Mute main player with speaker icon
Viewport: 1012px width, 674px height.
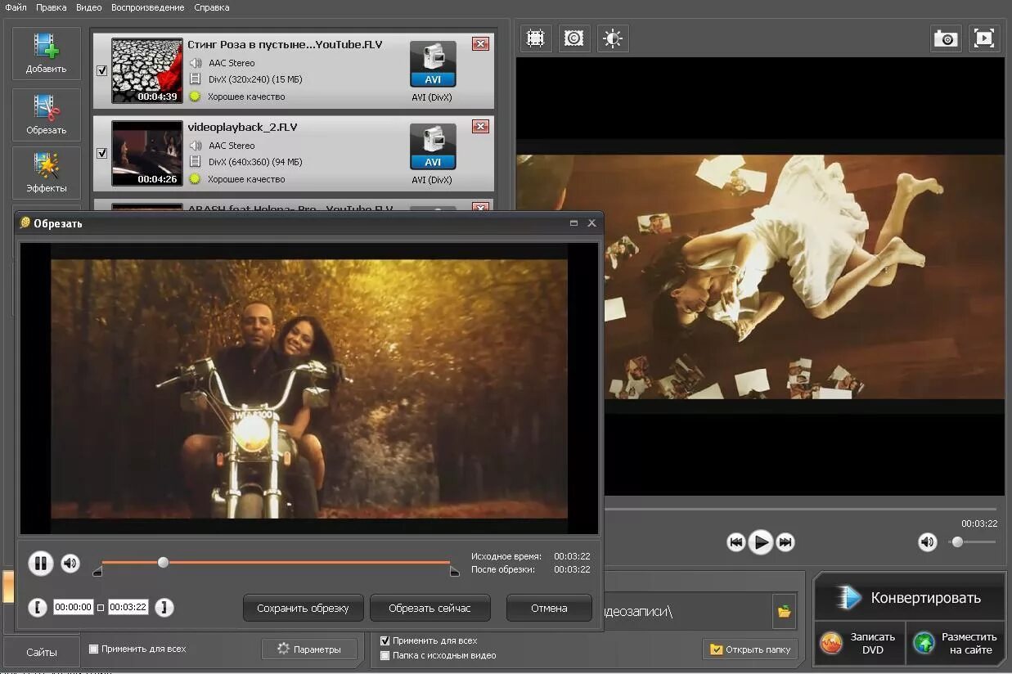point(928,541)
